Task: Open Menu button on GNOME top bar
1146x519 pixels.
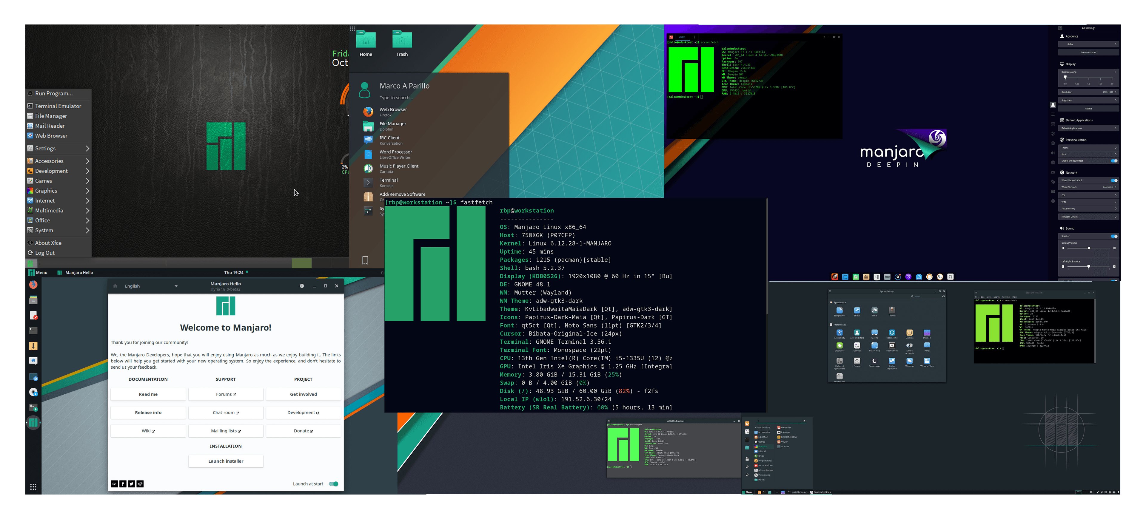Action: click(x=38, y=273)
